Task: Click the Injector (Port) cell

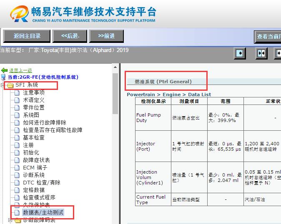Action: pos(153,147)
